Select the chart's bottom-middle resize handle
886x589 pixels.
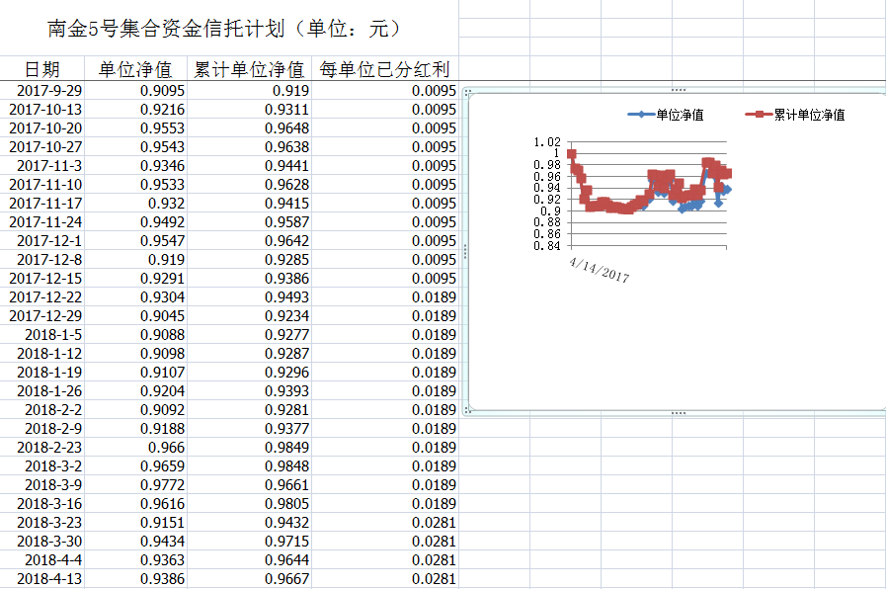click(x=678, y=412)
